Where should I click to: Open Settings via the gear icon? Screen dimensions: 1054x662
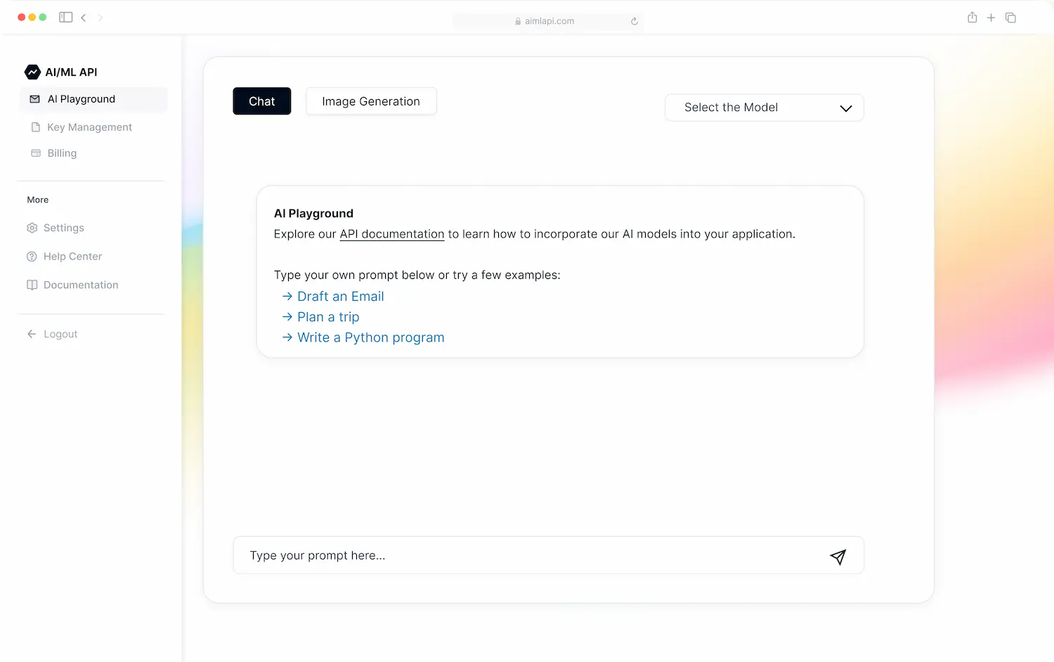(x=32, y=228)
